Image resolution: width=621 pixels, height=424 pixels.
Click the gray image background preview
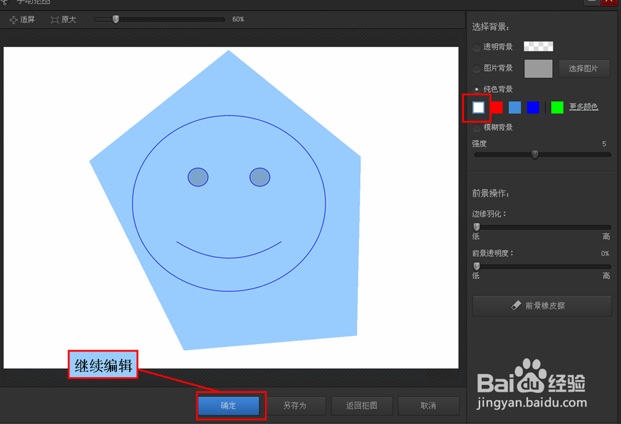(538, 68)
